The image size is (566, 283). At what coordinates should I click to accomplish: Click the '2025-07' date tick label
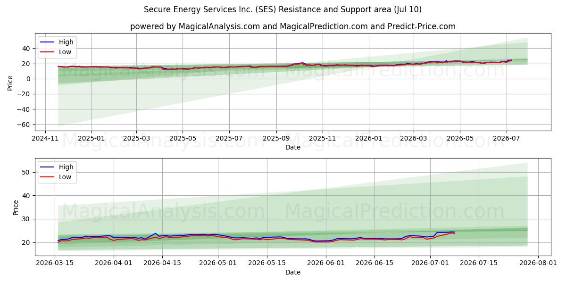[x=229, y=139]
